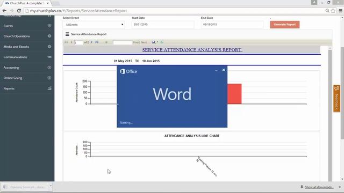
Task: Click the Reports chart icon in sidebar
Action: click(49, 88)
